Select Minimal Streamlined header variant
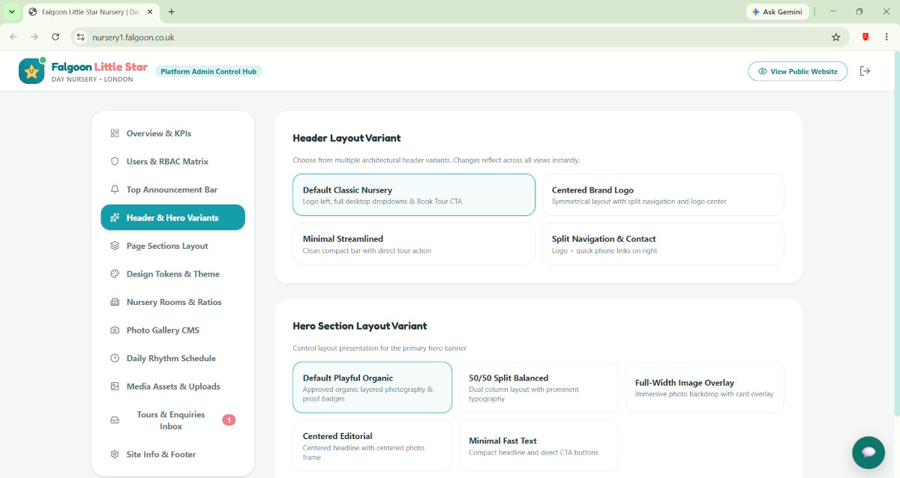900x478 pixels. (414, 243)
